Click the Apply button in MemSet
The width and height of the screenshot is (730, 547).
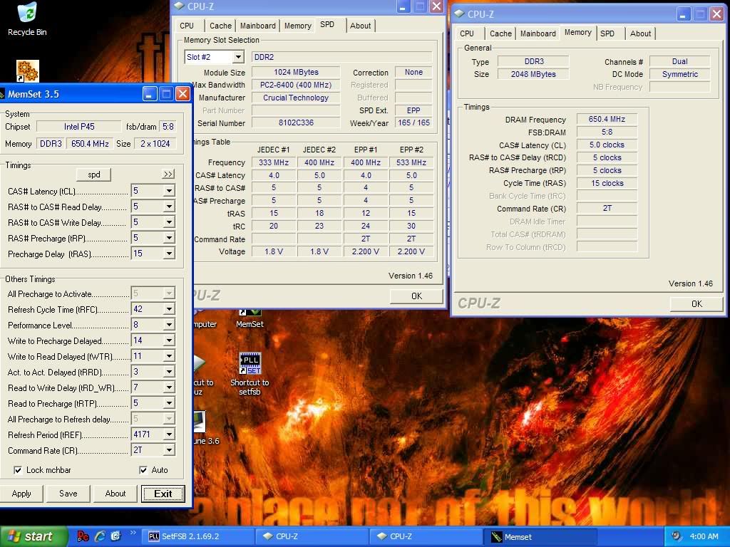click(21, 494)
